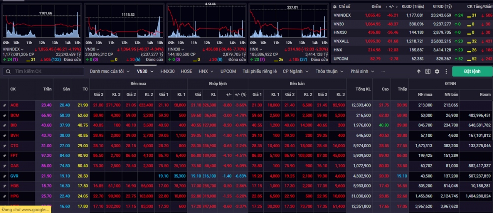
Task: Open the vertical three-dot options menu
Action: coord(445,71)
